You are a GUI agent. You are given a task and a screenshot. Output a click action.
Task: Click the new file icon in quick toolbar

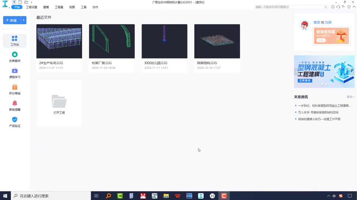(x=20, y=2)
